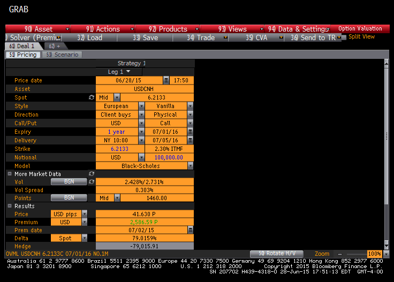Click the Vol BGN source button
394x282 pixels.
[69, 182]
